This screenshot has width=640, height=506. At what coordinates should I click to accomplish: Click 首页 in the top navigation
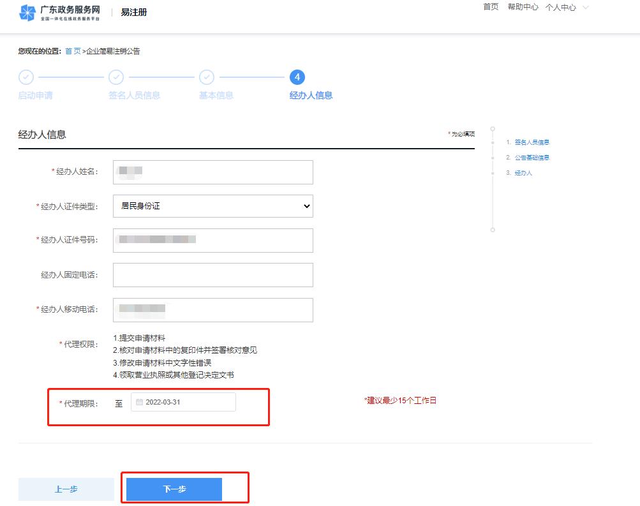490,8
